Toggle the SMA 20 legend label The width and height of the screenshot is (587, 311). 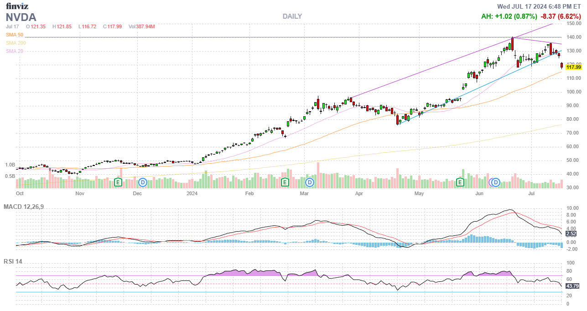[15, 51]
